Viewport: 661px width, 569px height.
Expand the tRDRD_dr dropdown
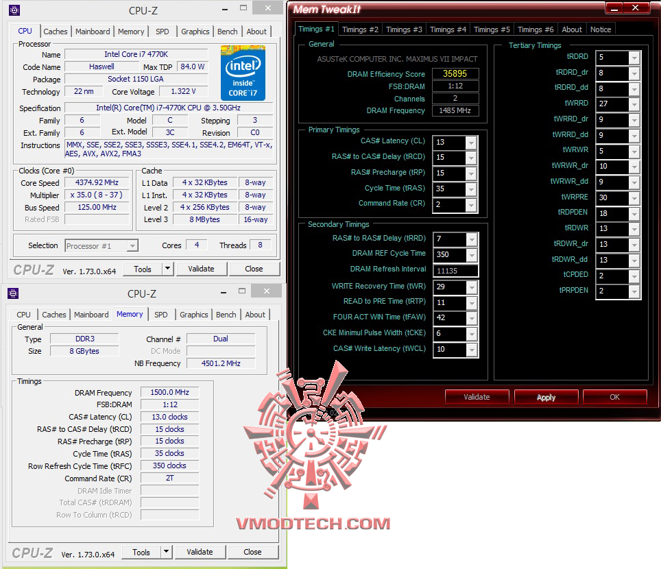click(x=634, y=73)
